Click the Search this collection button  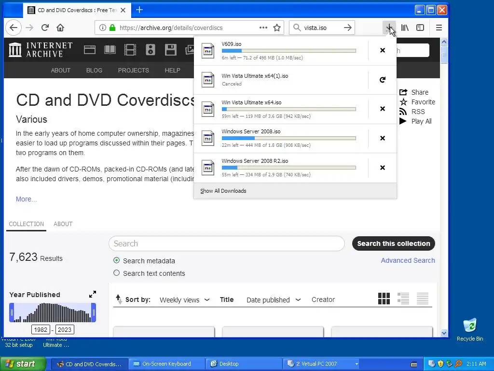[x=394, y=243]
